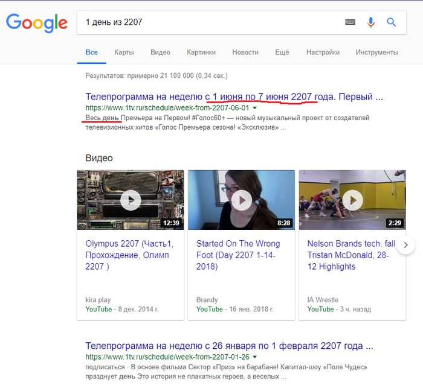
Task: Open the Новости tab
Action: click(x=245, y=52)
